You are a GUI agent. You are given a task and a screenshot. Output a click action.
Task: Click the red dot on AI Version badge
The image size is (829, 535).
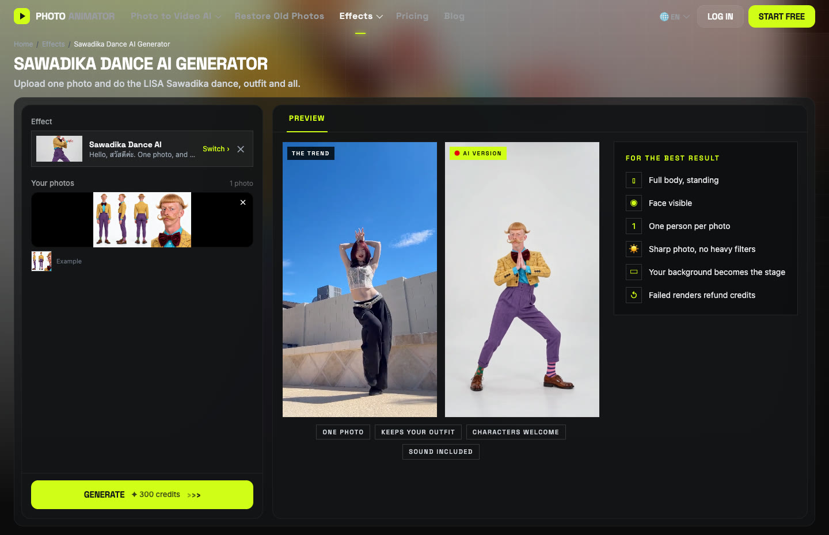point(457,154)
